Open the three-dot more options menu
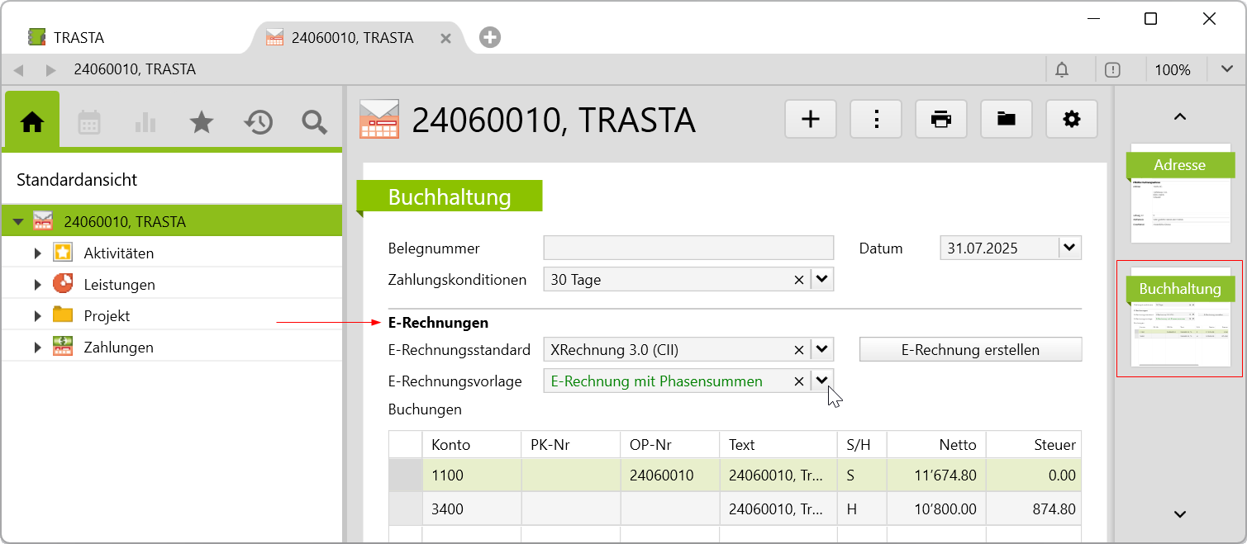 click(876, 120)
